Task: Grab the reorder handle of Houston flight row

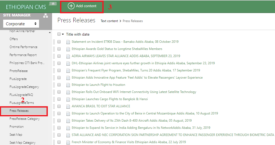Action: point(54,85)
